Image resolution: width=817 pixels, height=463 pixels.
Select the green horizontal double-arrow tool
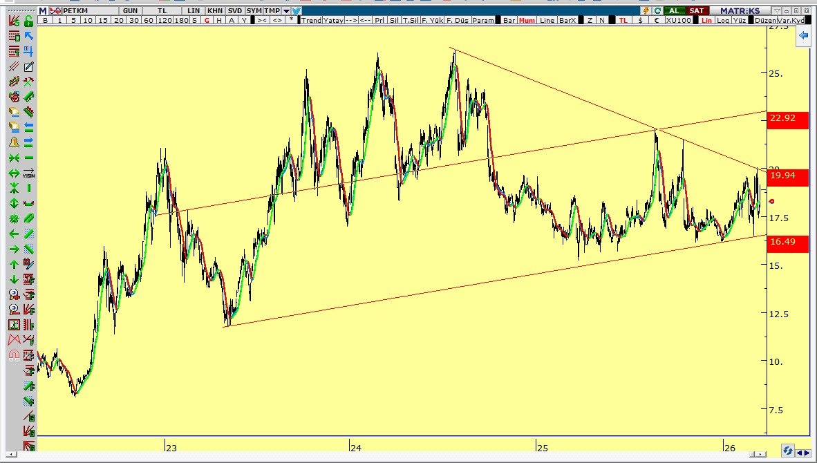click(14, 173)
